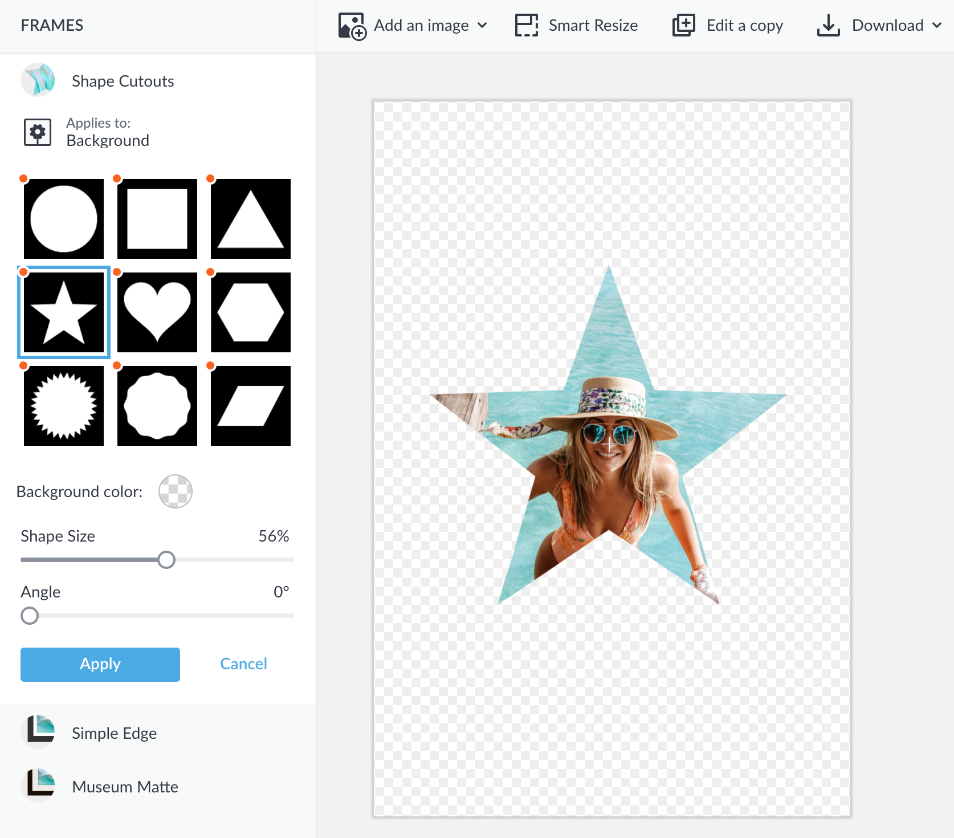This screenshot has height=838, width=954.
Task: Click the Applies to Background flower icon
Action: (x=38, y=132)
